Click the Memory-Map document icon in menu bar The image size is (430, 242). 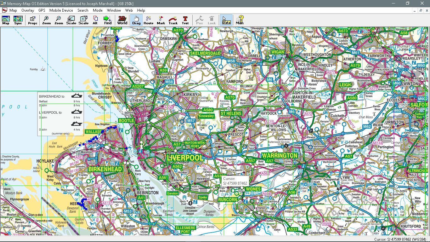(4, 10)
